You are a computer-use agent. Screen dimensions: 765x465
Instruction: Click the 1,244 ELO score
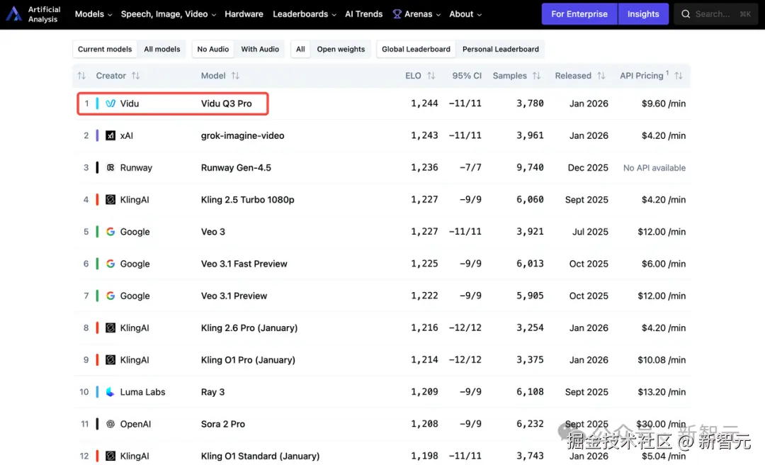(424, 103)
